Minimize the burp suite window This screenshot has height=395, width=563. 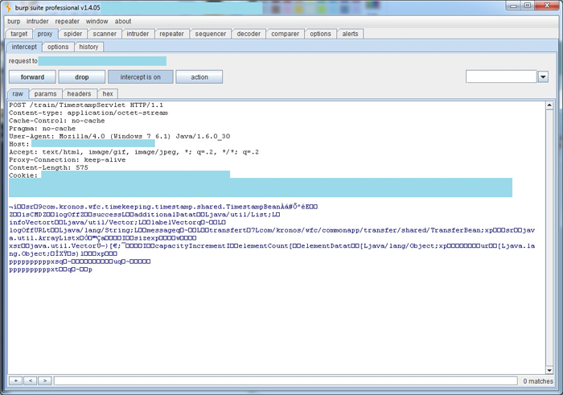pos(514,6)
